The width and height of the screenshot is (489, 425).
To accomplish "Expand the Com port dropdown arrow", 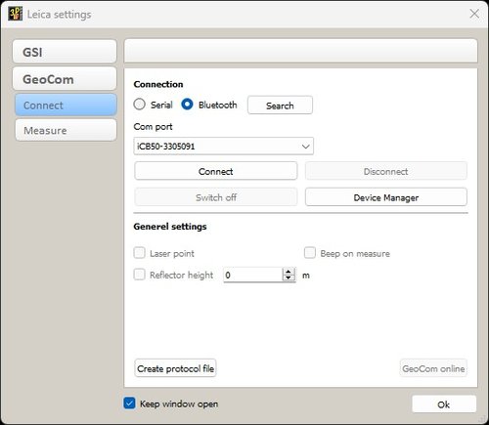I will [305, 147].
